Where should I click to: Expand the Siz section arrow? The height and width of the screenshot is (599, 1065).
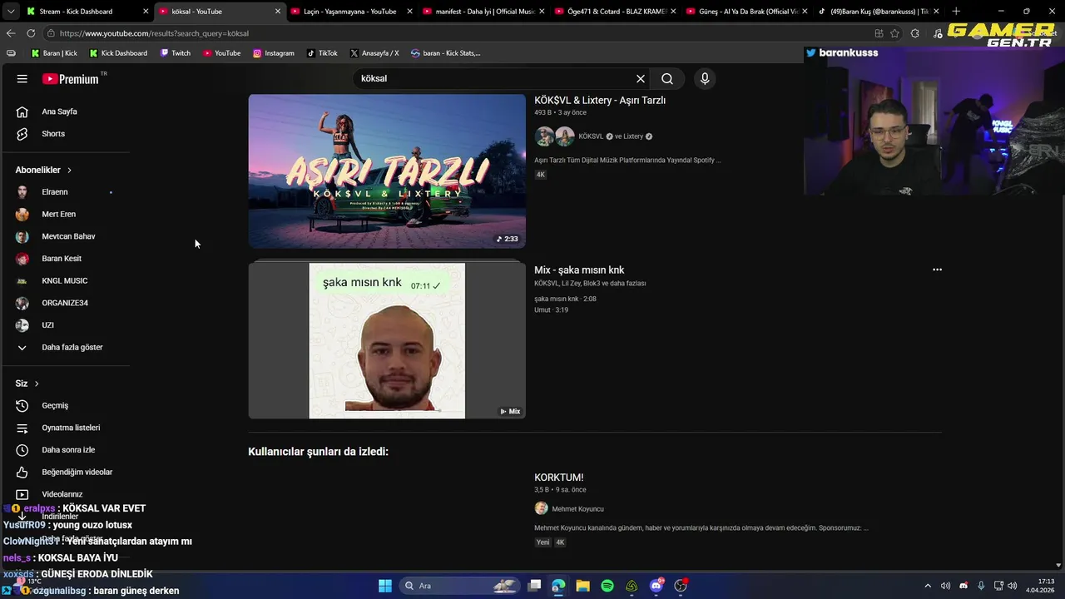click(37, 384)
